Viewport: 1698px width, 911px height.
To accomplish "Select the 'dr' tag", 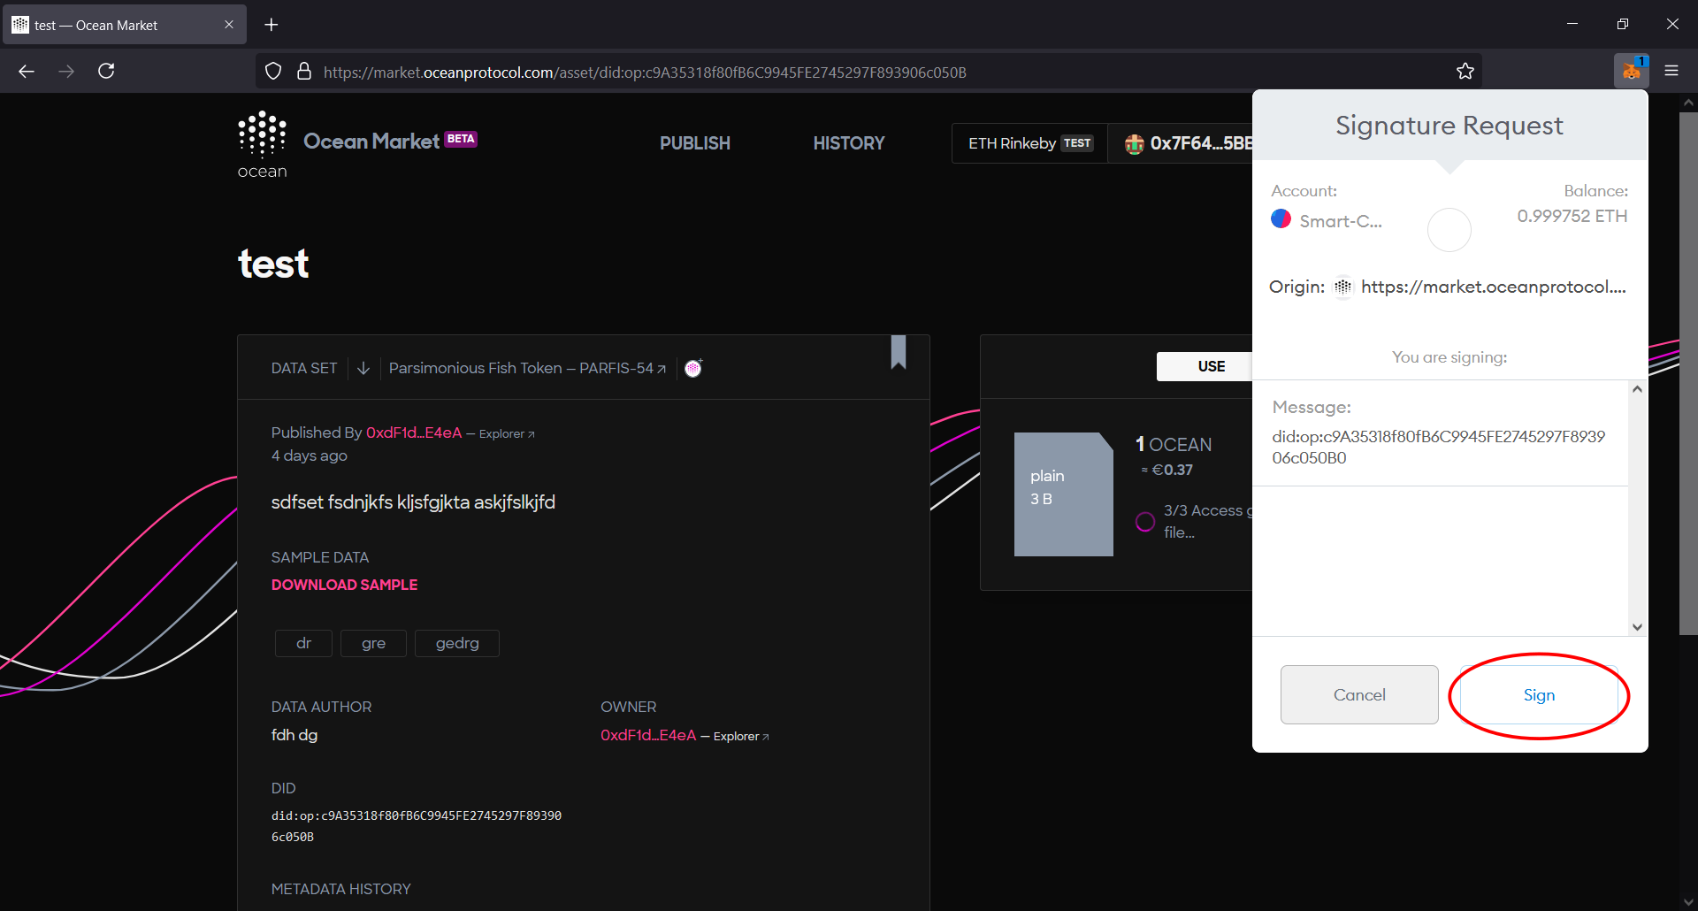I will tap(303, 643).
